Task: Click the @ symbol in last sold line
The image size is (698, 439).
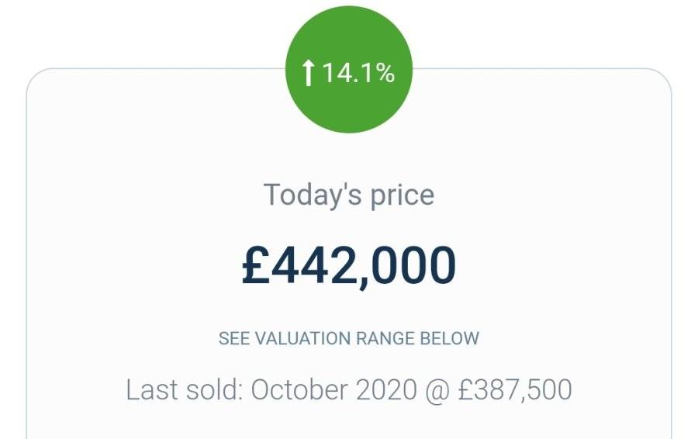Action: coord(437,390)
